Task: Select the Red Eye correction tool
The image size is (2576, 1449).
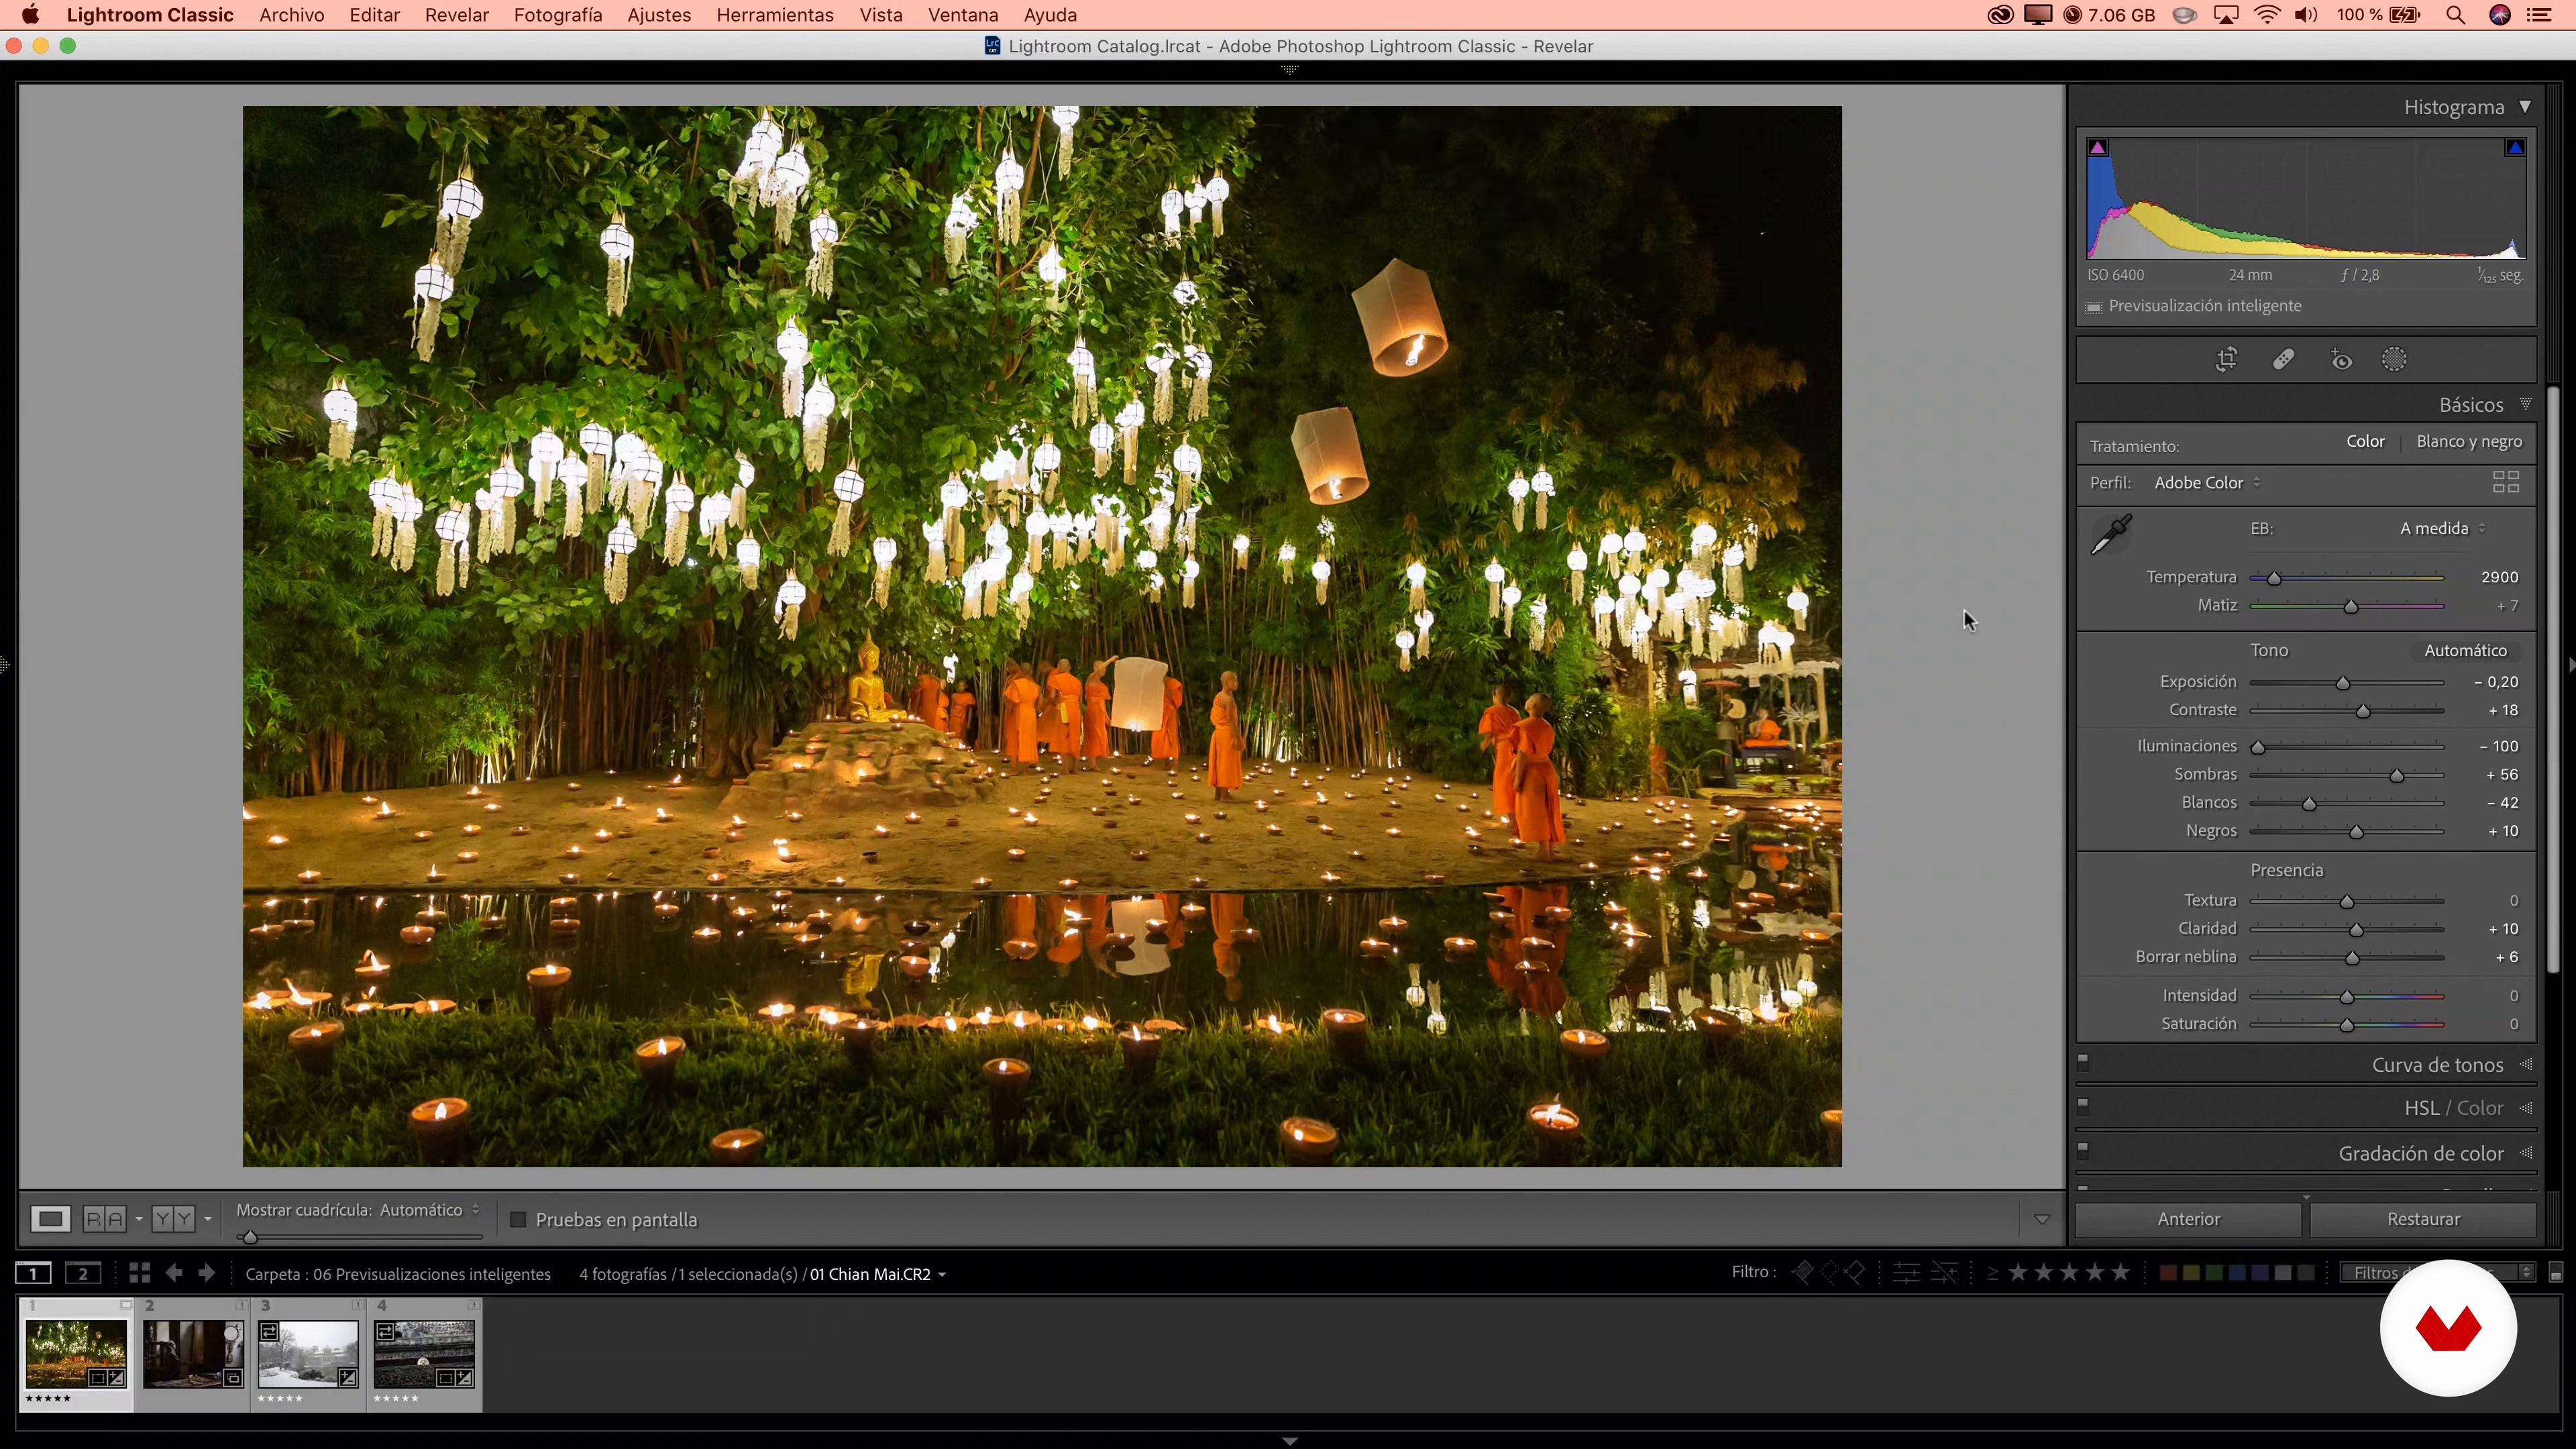Action: click(x=2341, y=360)
